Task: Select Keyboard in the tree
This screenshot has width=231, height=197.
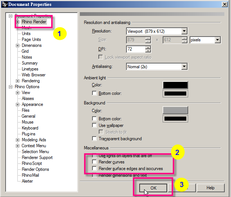Action: pyautogui.click(x=30, y=128)
